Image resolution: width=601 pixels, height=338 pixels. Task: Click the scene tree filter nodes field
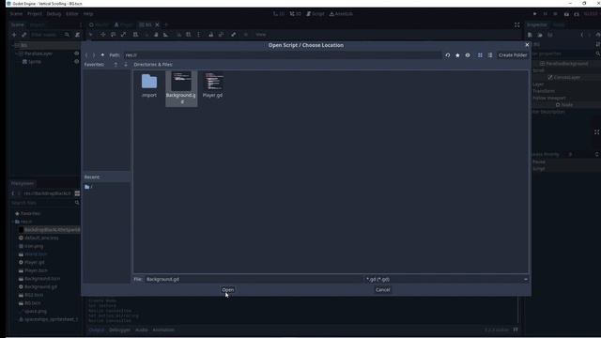[x=50, y=35]
